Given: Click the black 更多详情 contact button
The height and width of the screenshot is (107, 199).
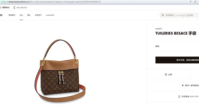Looking at the screenshot, I should tap(177, 60).
